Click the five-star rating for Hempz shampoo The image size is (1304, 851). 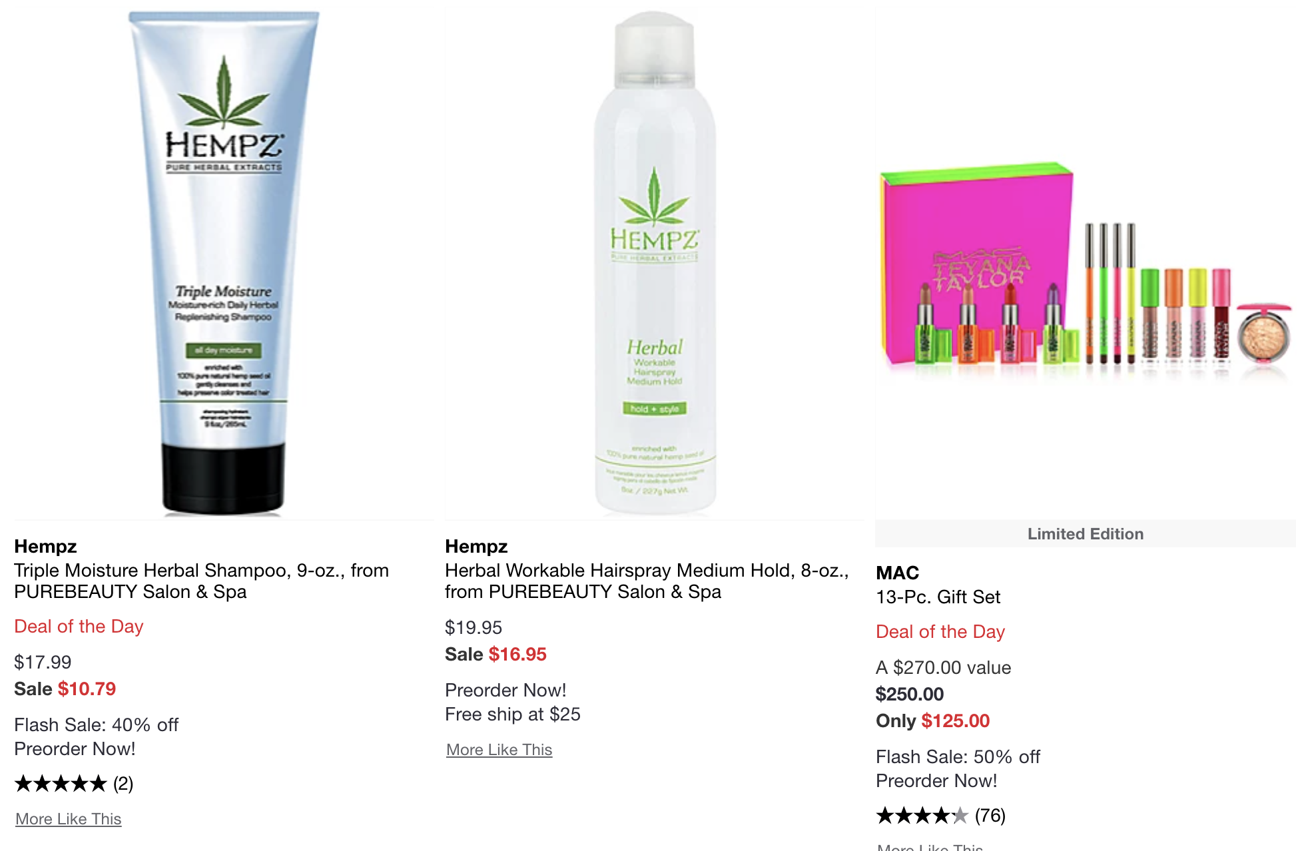61,783
